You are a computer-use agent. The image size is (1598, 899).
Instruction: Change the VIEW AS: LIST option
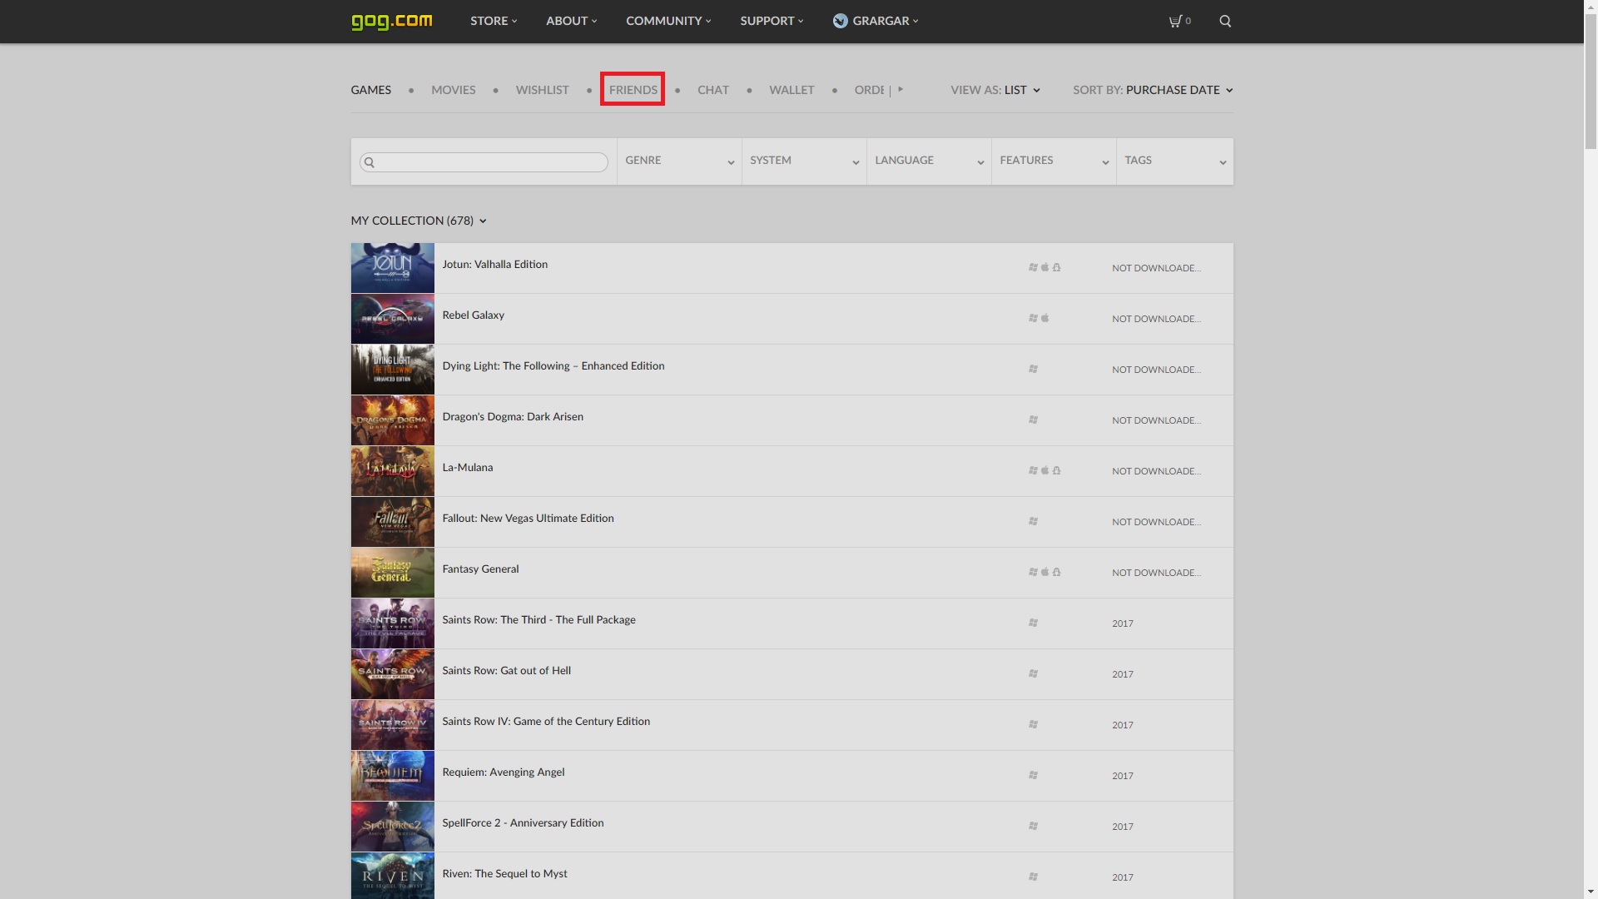[x=995, y=90]
